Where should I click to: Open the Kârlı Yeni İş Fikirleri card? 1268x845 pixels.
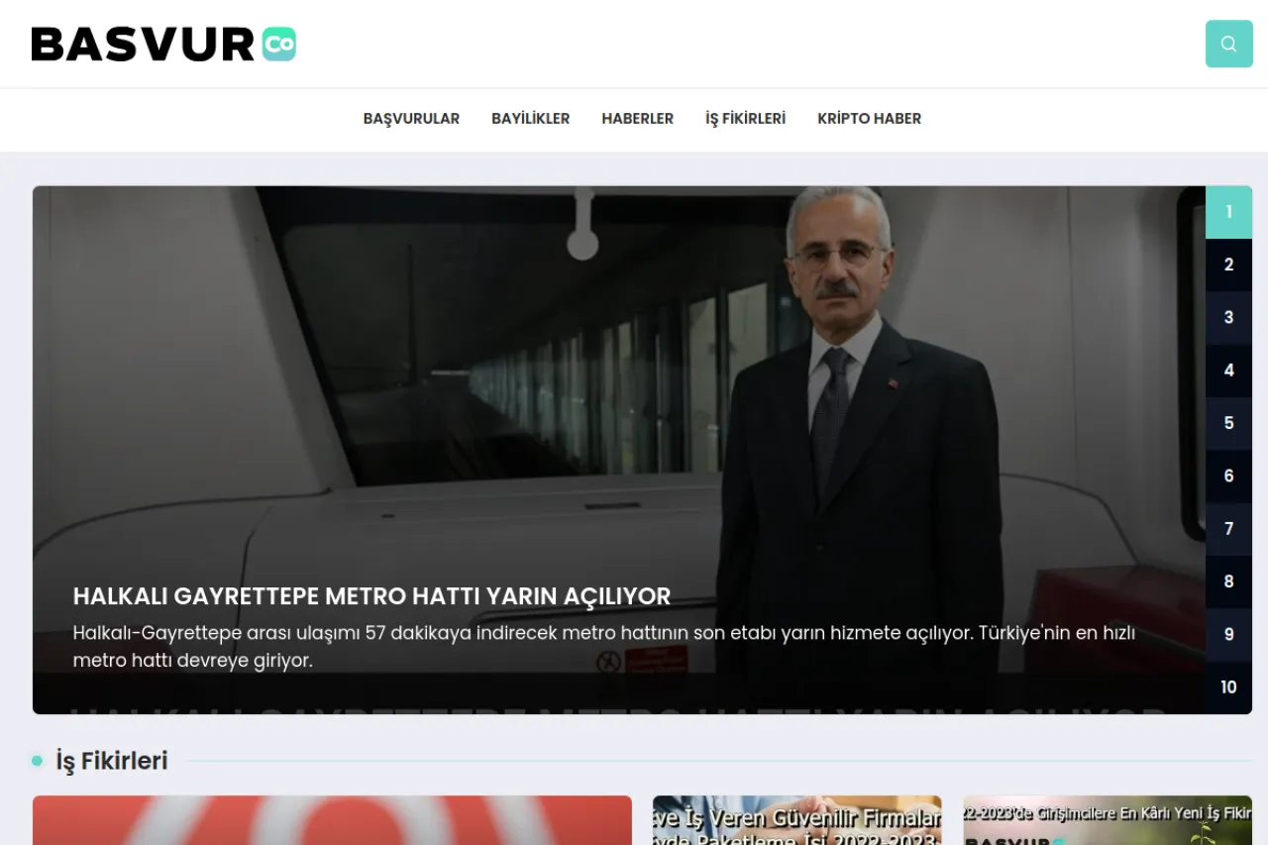point(1108,820)
